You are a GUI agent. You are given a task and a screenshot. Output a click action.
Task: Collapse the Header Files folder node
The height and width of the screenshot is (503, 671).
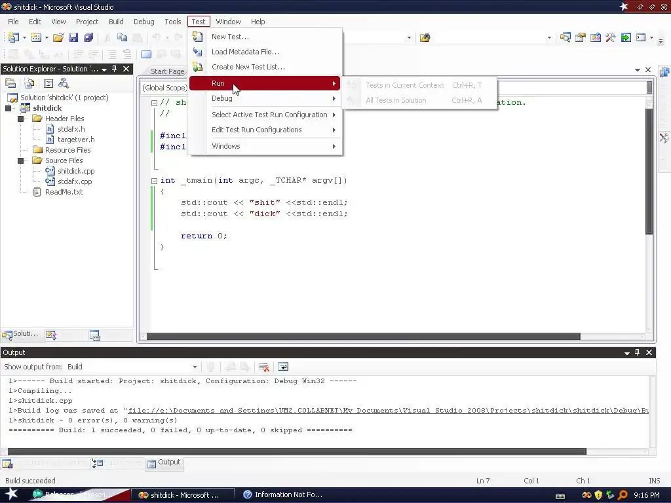[x=20, y=119]
